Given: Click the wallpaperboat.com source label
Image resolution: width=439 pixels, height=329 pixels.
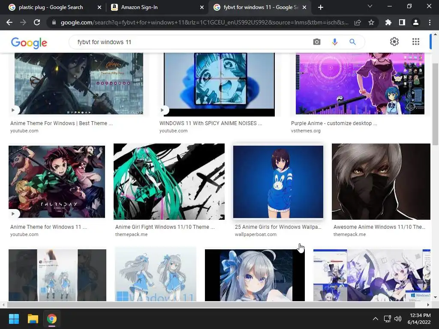Looking at the screenshot, I should coord(256,234).
